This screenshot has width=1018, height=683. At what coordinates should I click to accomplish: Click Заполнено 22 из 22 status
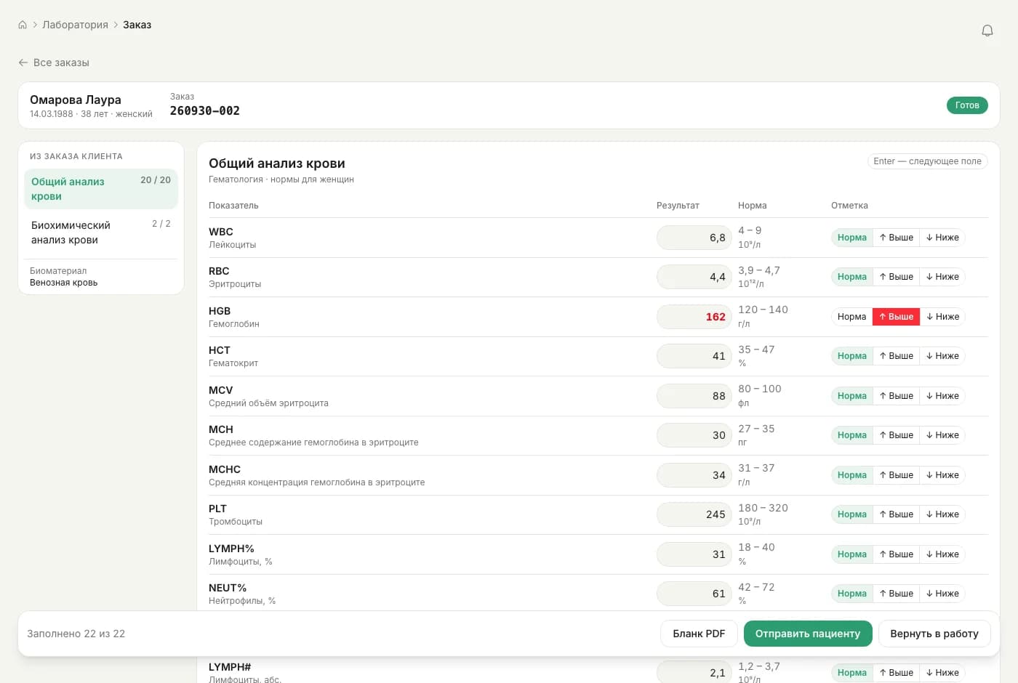[76, 634]
